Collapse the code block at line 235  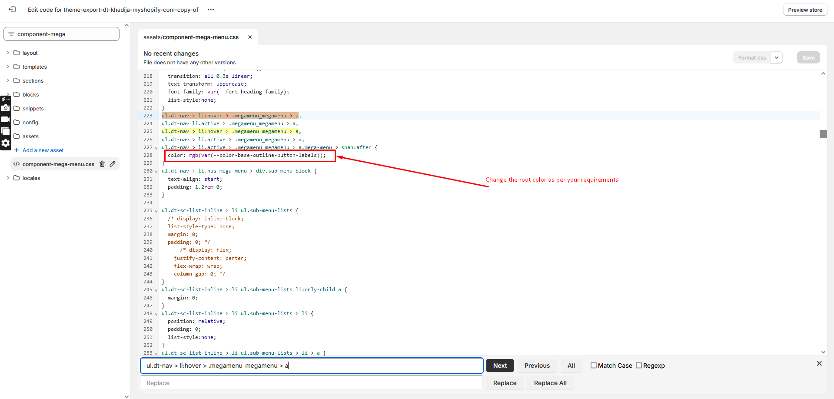coord(156,211)
